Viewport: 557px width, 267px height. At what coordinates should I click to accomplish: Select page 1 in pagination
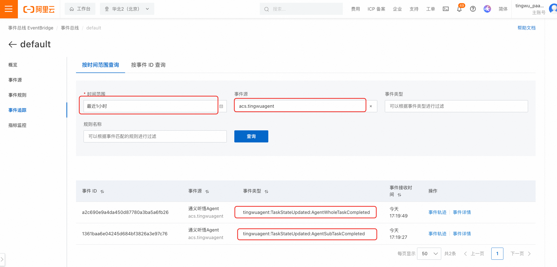click(497, 254)
